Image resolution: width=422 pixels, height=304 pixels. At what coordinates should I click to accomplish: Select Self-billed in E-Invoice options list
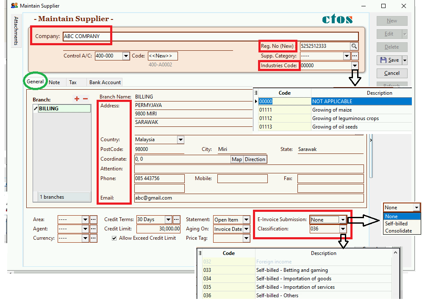tap(396, 224)
